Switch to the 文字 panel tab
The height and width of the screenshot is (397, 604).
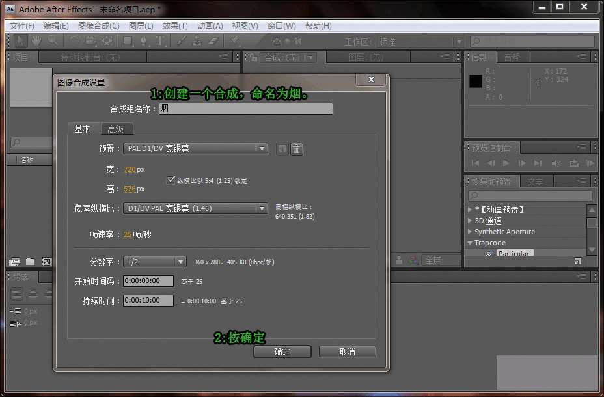click(x=535, y=182)
